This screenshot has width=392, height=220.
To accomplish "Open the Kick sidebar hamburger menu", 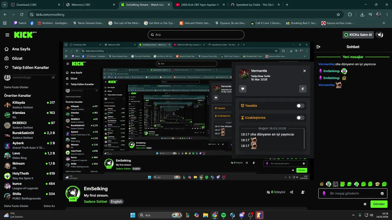I will [x=7, y=35].
